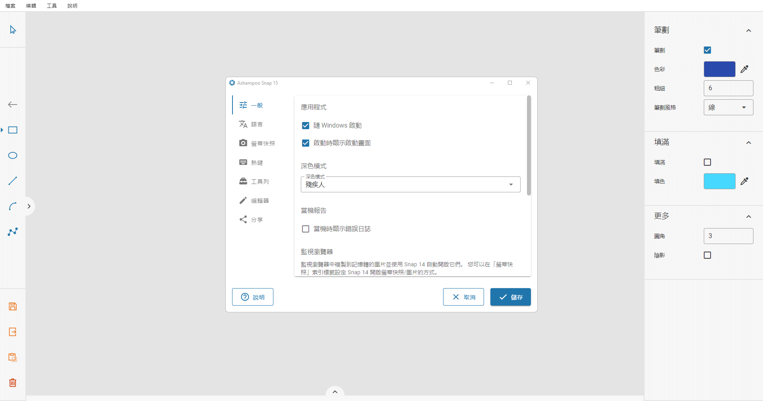This screenshot has height=401, width=763.
Task: Collapse the 填滿 panel section
Action: [748, 143]
